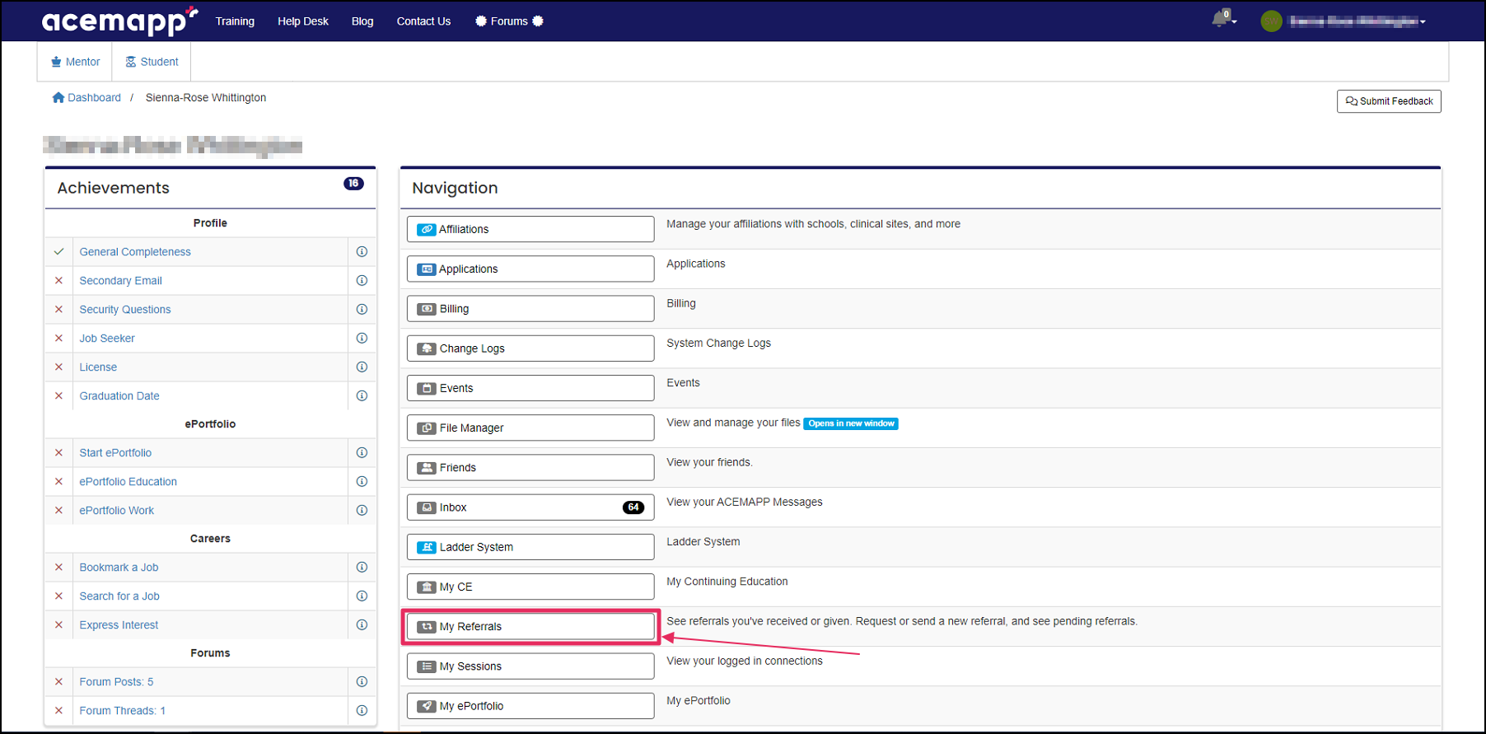Click the ePortfolio Work link
The height and width of the screenshot is (734, 1486).
(x=117, y=511)
